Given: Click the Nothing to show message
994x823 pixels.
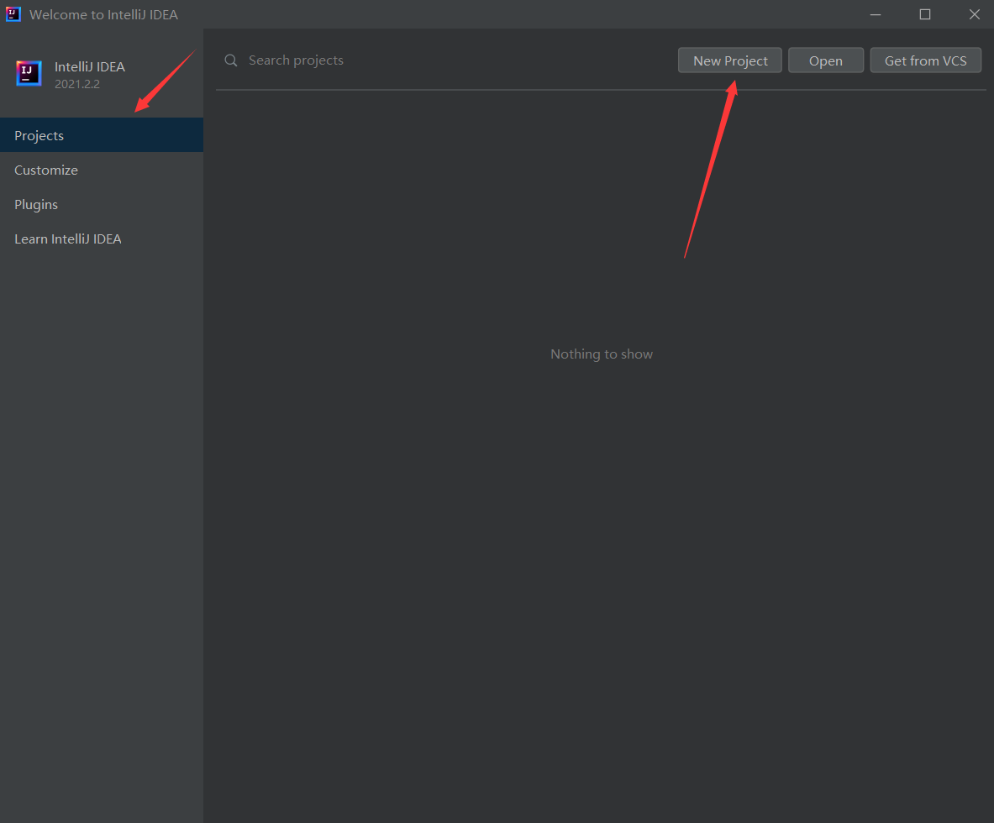Looking at the screenshot, I should (601, 354).
